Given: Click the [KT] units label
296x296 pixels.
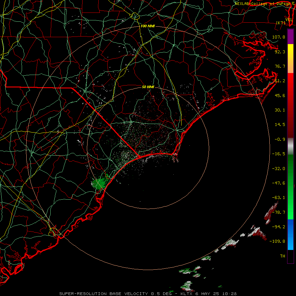Looking at the screenshot, I should [x=281, y=23].
